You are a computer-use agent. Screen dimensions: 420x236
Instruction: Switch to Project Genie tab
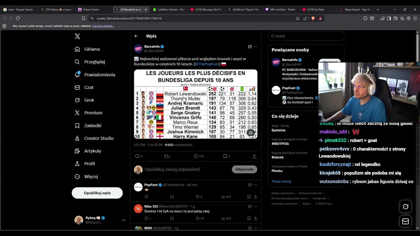click(x=93, y=10)
